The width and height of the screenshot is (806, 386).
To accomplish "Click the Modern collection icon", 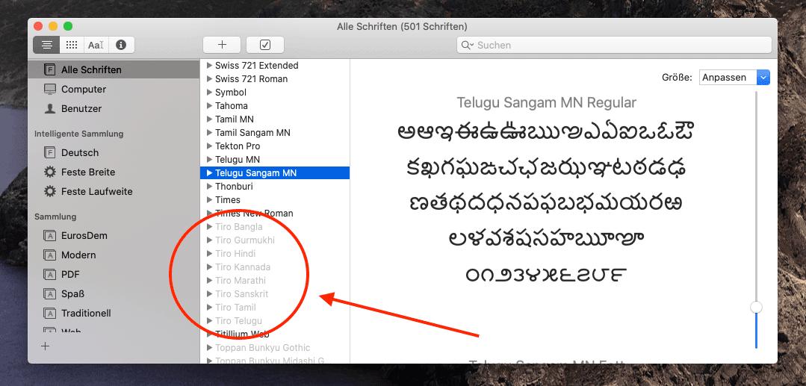I will (x=50, y=255).
